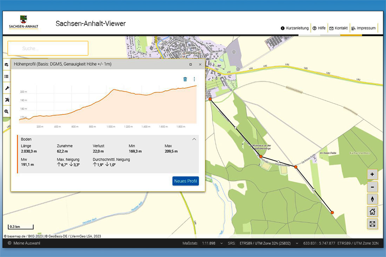Open the three-dot profile options menu
The height and width of the screenshot is (257, 386).
pos(194,79)
